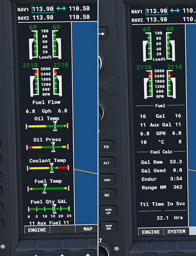This screenshot has height=256, width=196.
Task: Select the ENGINE softkey on right display
Action: [x=151, y=232]
